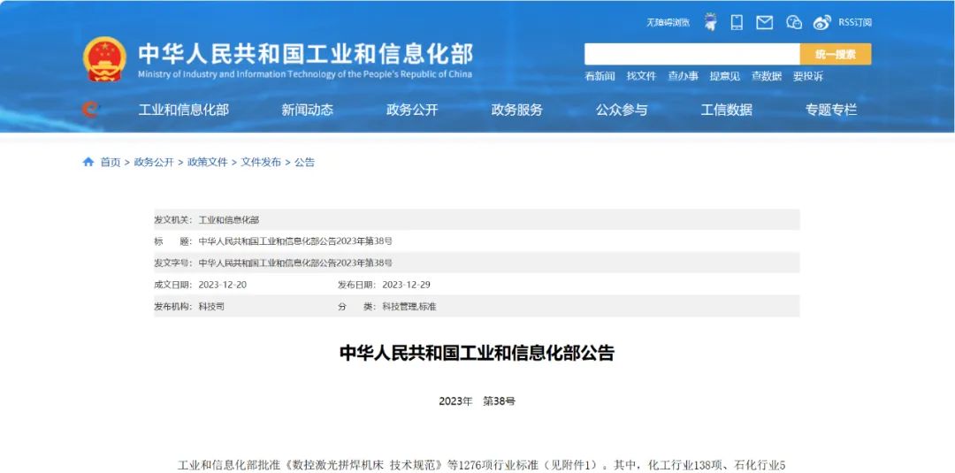This screenshot has width=955, height=473.
Task: Open 工业和信息化部 navigation menu
Action: tap(183, 110)
